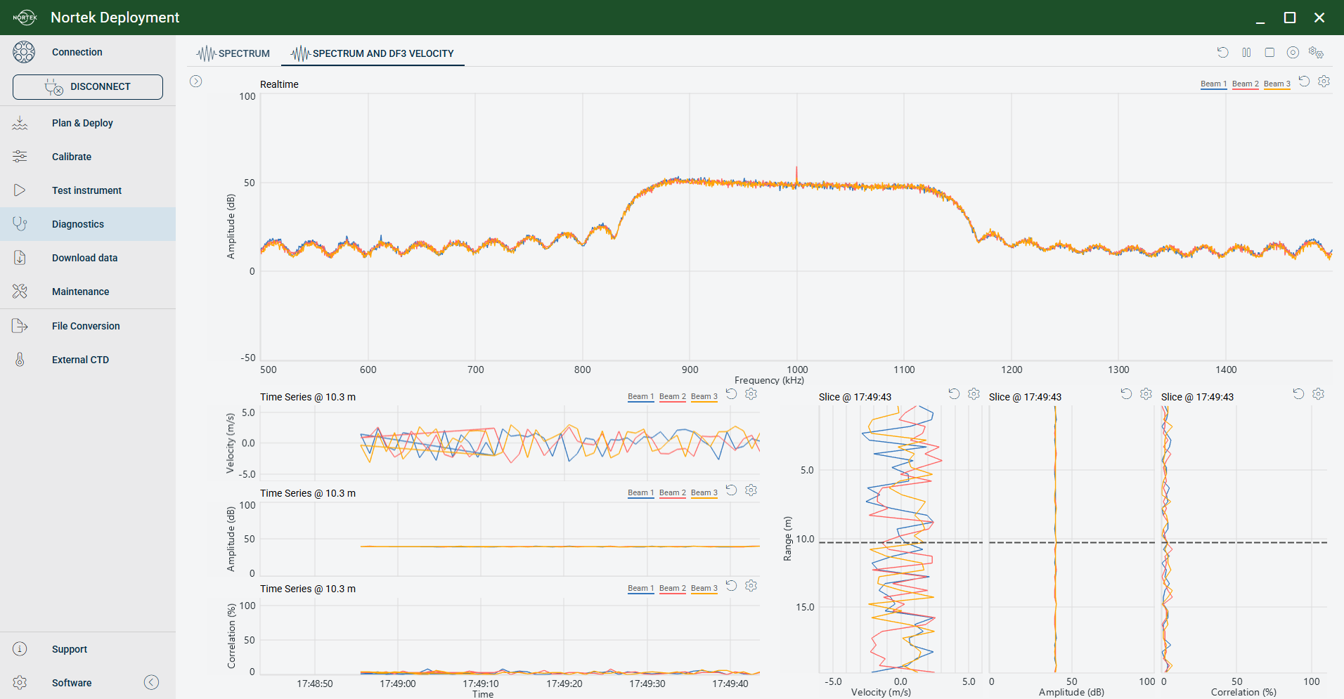Open correlation Slice chart settings gear

[1318, 394]
